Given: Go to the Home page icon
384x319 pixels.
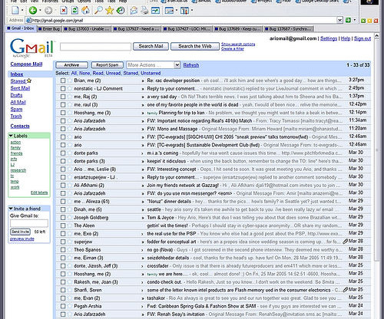Looking at the screenshot, I should [86, 11].
